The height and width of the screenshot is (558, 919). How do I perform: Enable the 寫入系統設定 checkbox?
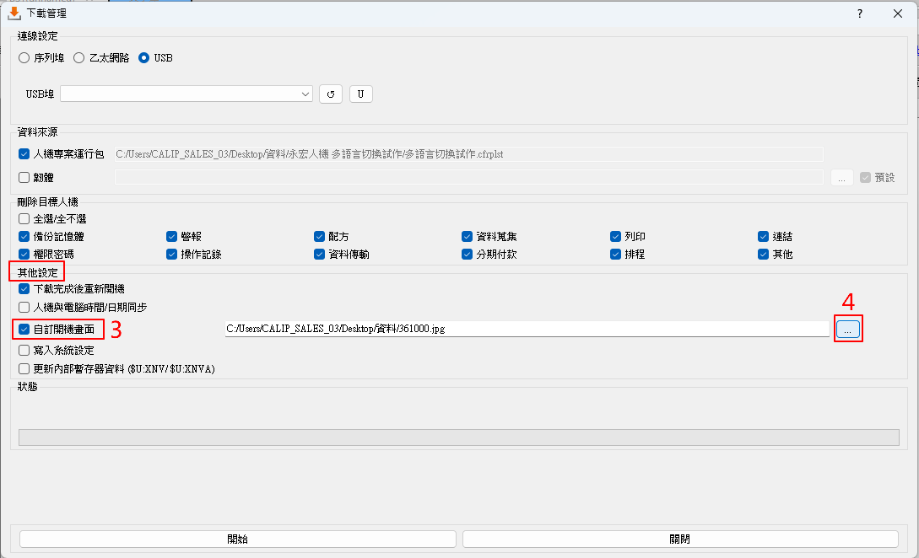[24, 350]
